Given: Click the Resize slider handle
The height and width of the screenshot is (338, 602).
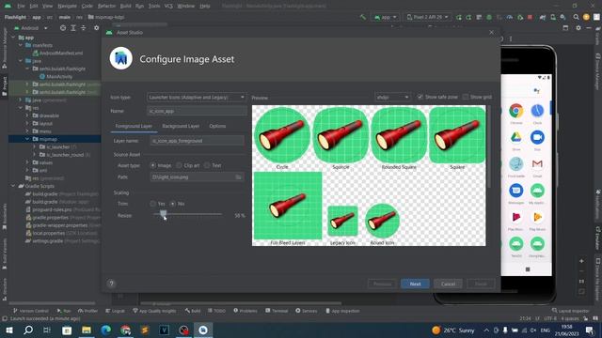Looking at the screenshot, I should pos(163,213).
